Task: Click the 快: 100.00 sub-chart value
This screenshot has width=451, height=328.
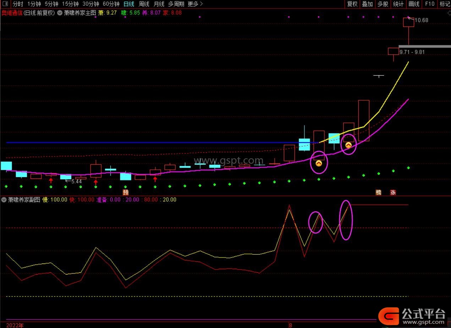Action: (82, 200)
